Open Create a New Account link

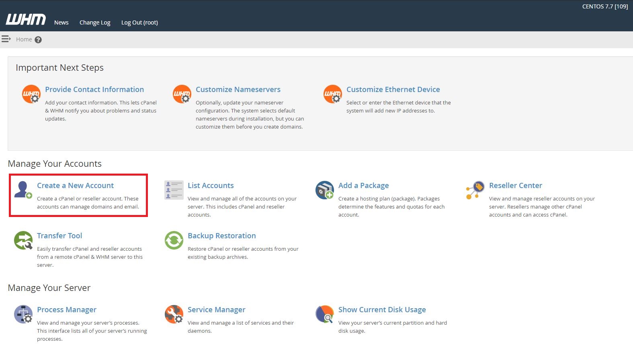75,186
